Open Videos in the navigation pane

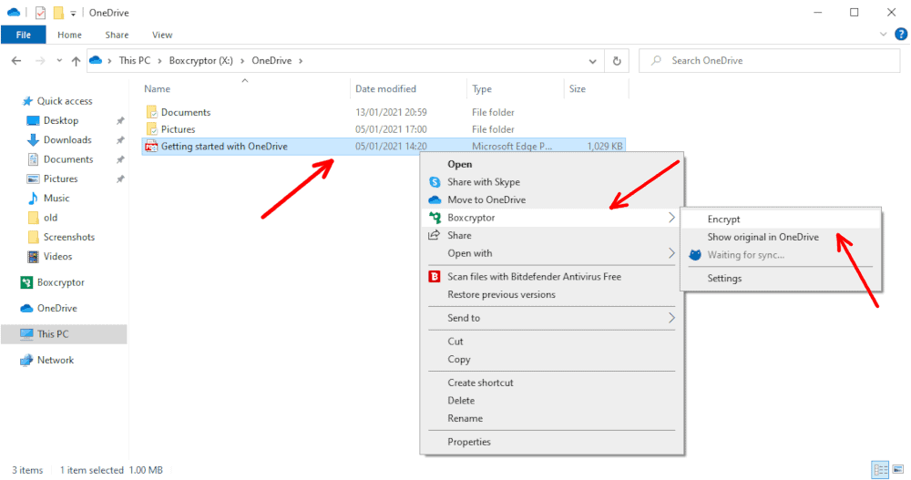[x=57, y=256]
